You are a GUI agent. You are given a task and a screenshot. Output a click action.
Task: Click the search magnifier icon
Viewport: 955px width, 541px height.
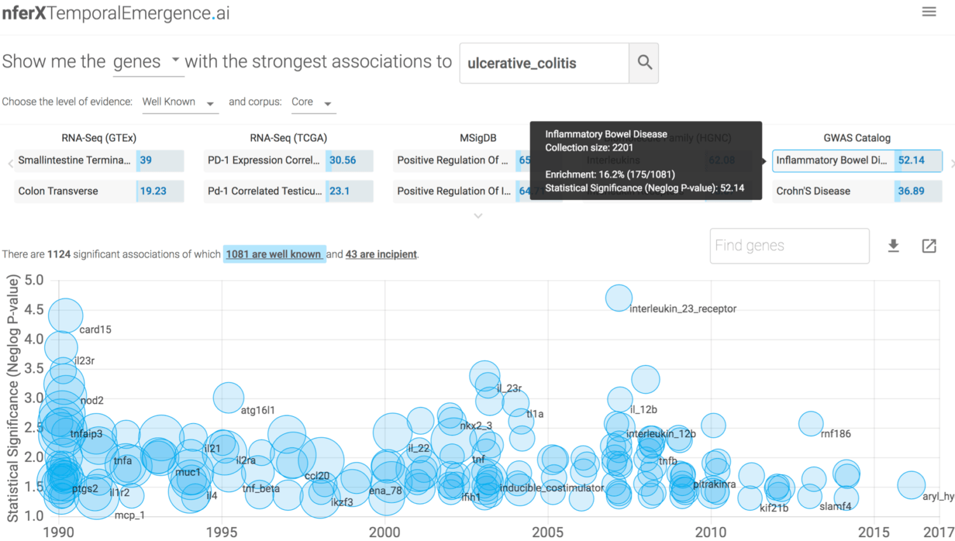pos(644,62)
